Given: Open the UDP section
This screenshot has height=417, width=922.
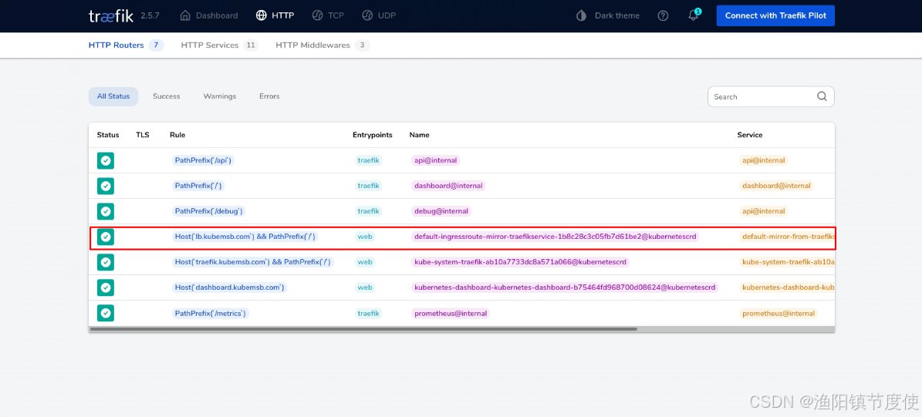Looking at the screenshot, I should (x=378, y=16).
